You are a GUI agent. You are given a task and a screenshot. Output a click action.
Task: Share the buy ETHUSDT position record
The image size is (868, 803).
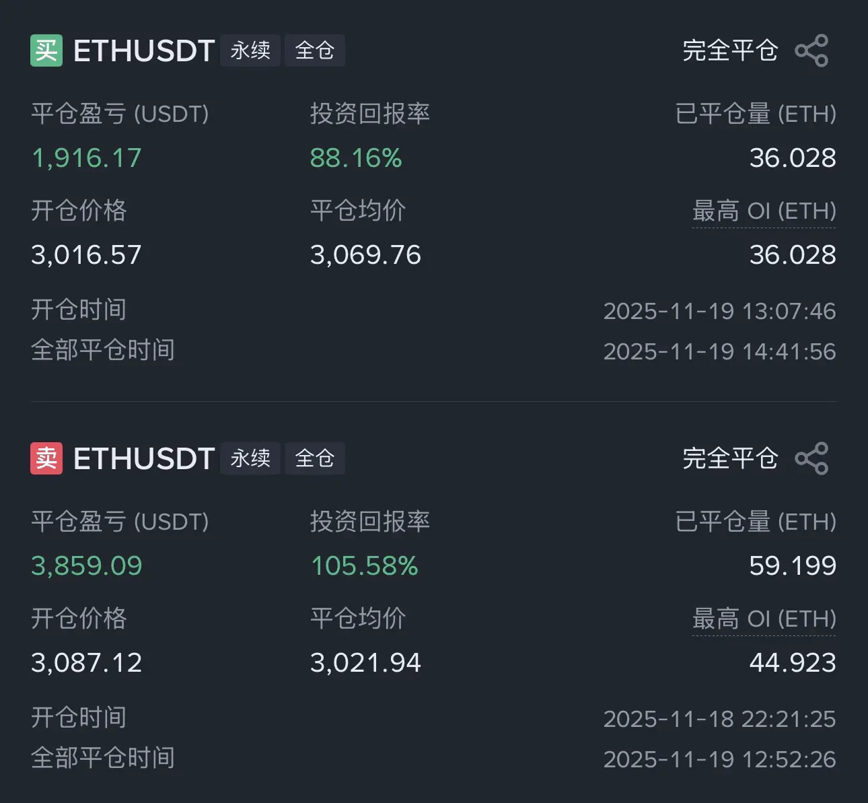[x=811, y=50]
